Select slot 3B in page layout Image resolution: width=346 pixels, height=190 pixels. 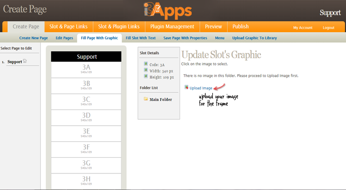(x=86, y=86)
